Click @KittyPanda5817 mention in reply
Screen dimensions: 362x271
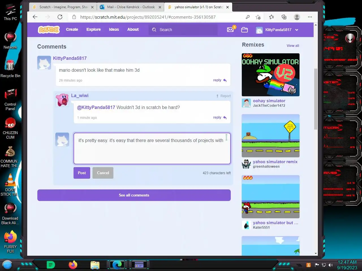click(x=96, y=107)
